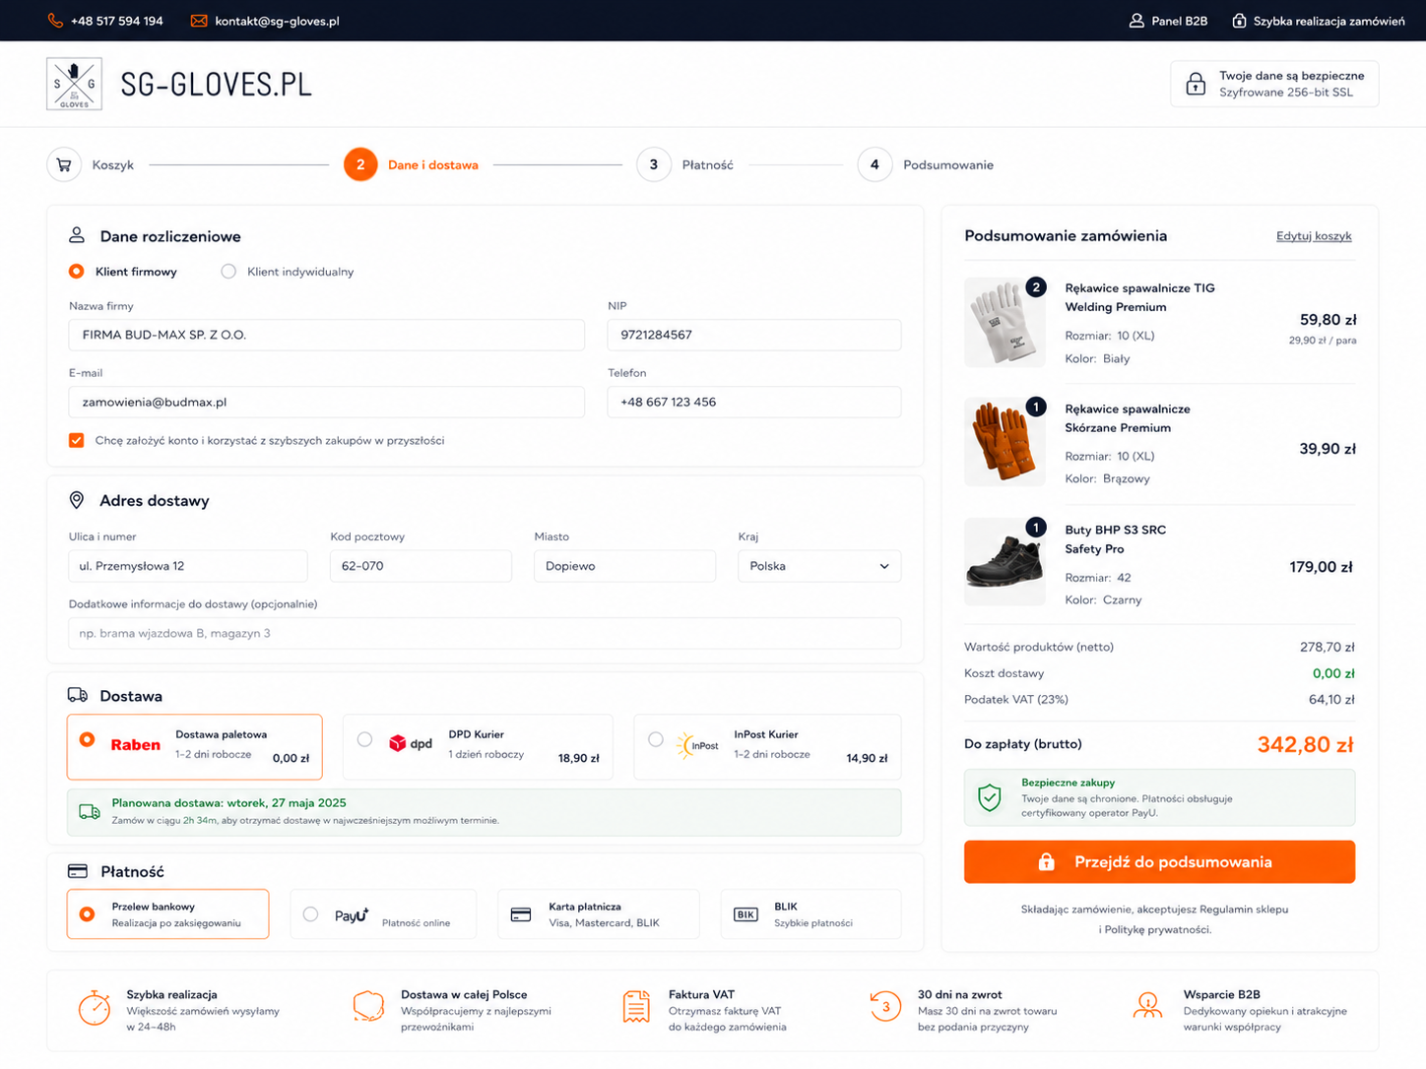Image resolution: width=1426 pixels, height=1069 pixels.
Task: Open Szybka realizacja zamówień link
Action: [x=1319, y=21]
